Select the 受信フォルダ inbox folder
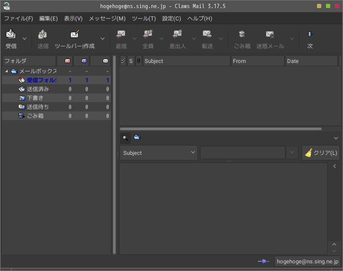Image resolution: width=343 pixels, height=271 pixels. click(x=56, y=80)
